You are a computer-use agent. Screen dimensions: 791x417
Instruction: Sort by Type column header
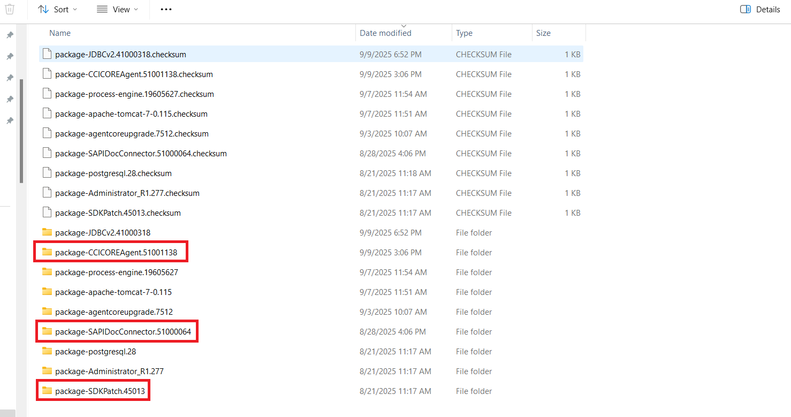(464, 33)
